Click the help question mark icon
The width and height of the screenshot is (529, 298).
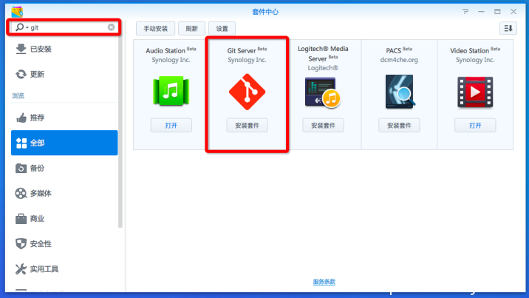pyautogui.click(x=465, y=12)
